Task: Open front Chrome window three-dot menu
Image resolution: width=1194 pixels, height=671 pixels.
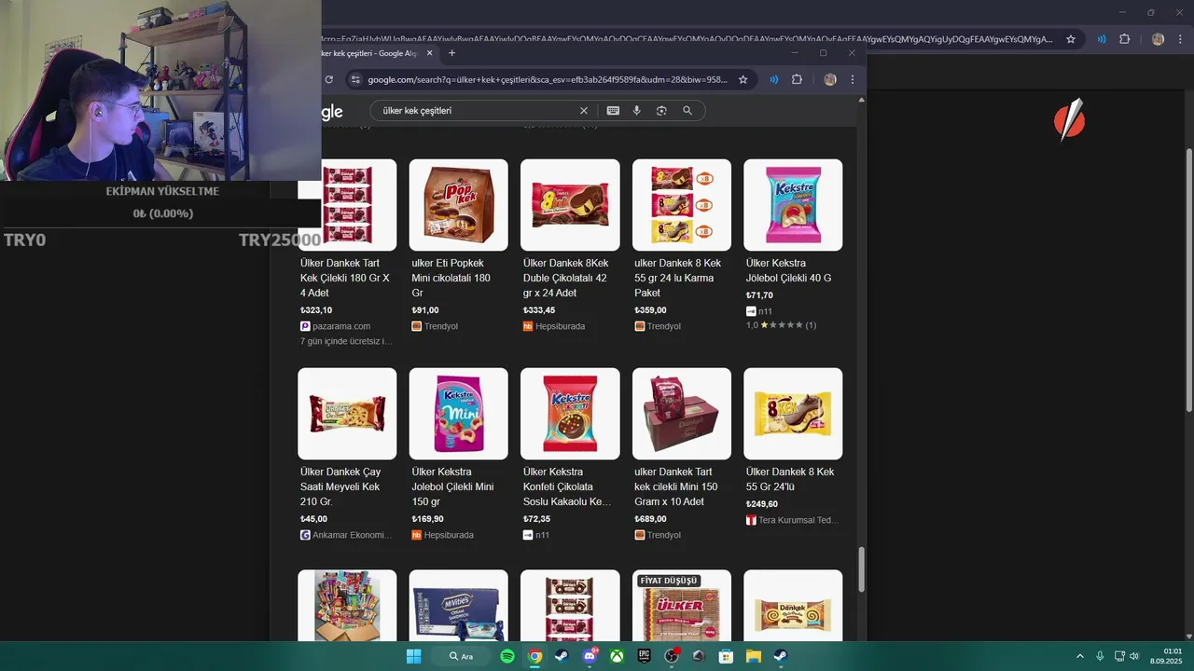Action: [x=853, y=79]
